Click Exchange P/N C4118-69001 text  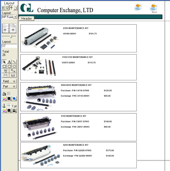click(75, 96)
